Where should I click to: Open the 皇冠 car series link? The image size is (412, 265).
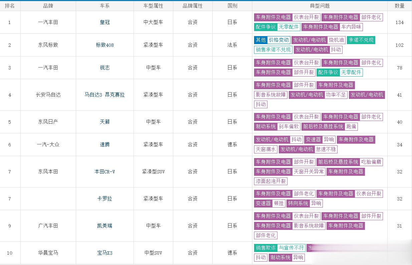105,22
